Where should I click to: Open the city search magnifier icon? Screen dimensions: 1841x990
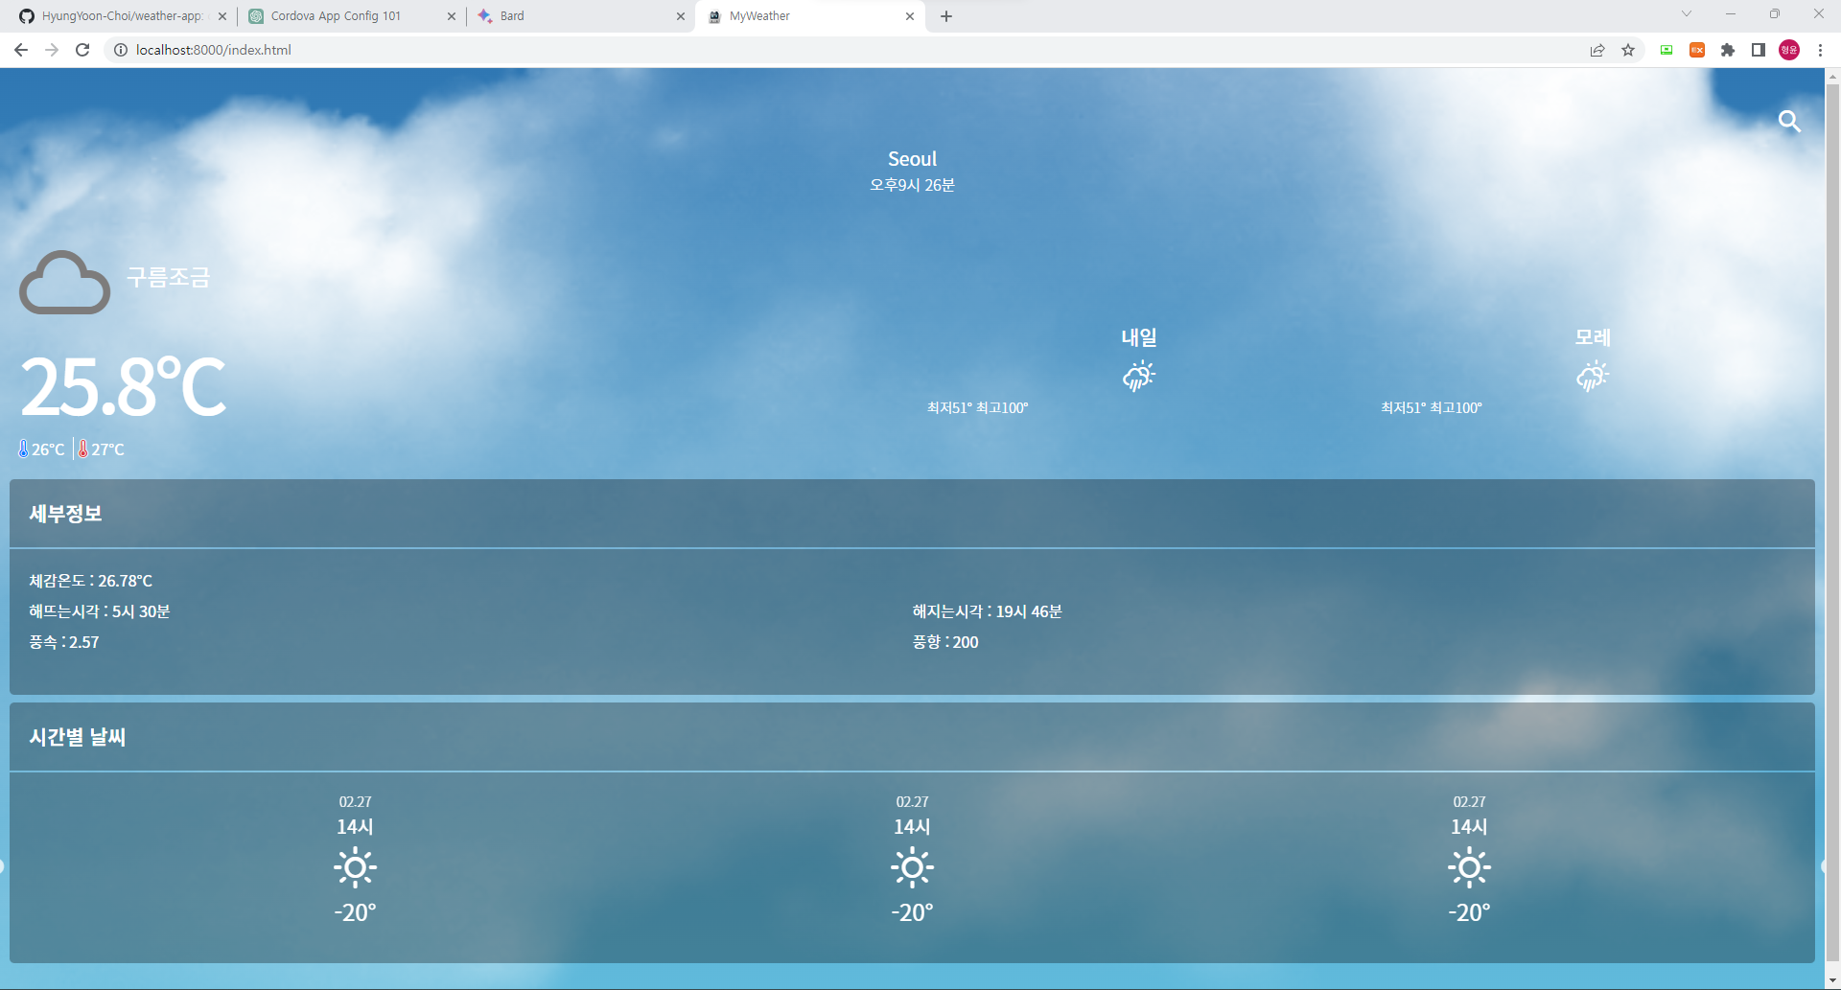1789,122
